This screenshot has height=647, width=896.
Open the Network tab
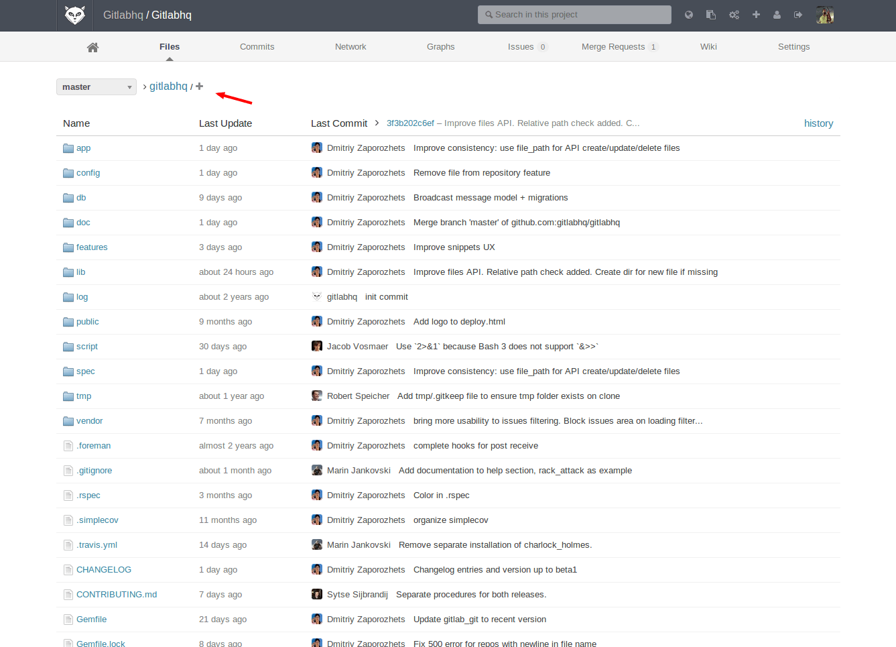coord(350,47)
